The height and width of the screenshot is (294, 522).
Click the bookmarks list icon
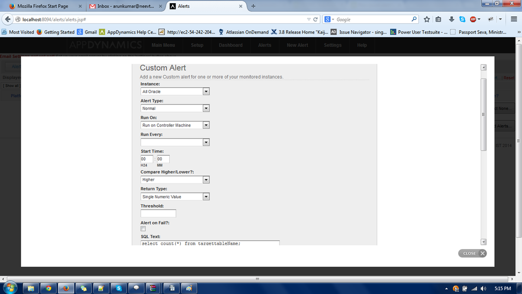(x=438, y=19)
